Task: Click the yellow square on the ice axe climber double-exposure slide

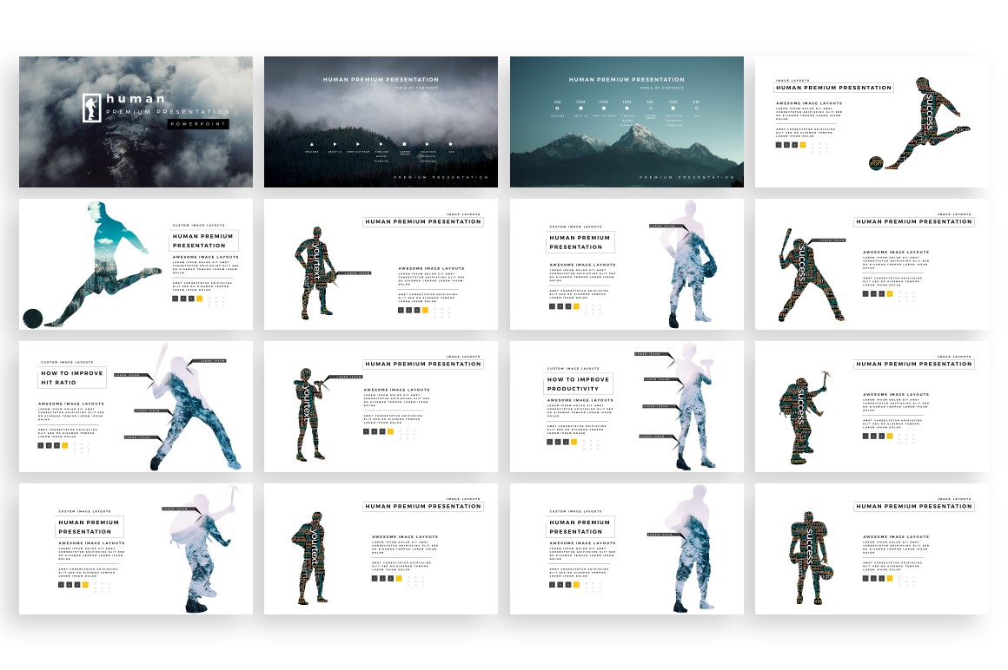Action: click(x=85, y=585)
